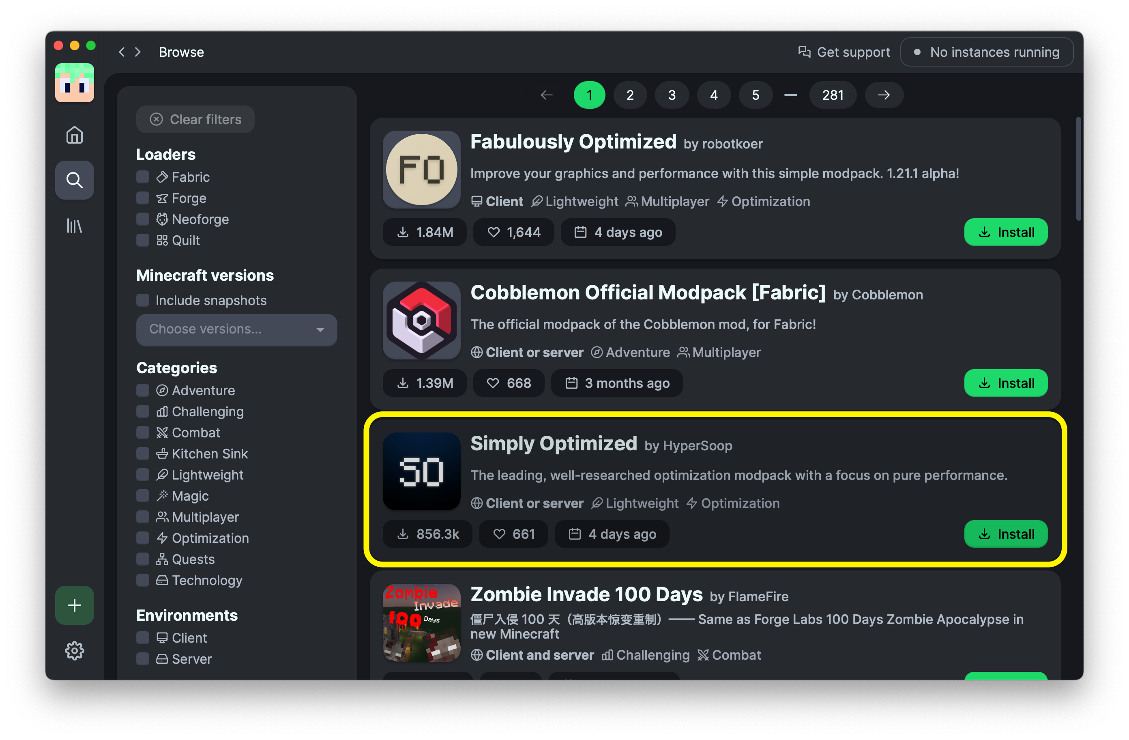
Task: Enable the Forge loader checkbox
Action: (143, 198)
